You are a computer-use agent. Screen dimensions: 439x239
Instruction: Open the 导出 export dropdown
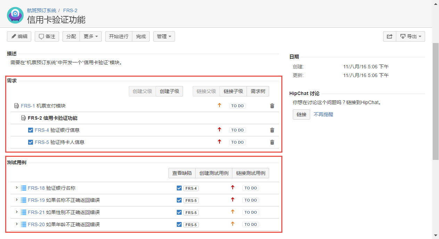[411, 36]
